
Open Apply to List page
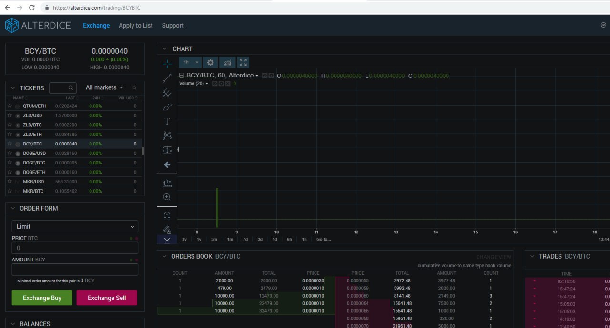click(136, 26)
